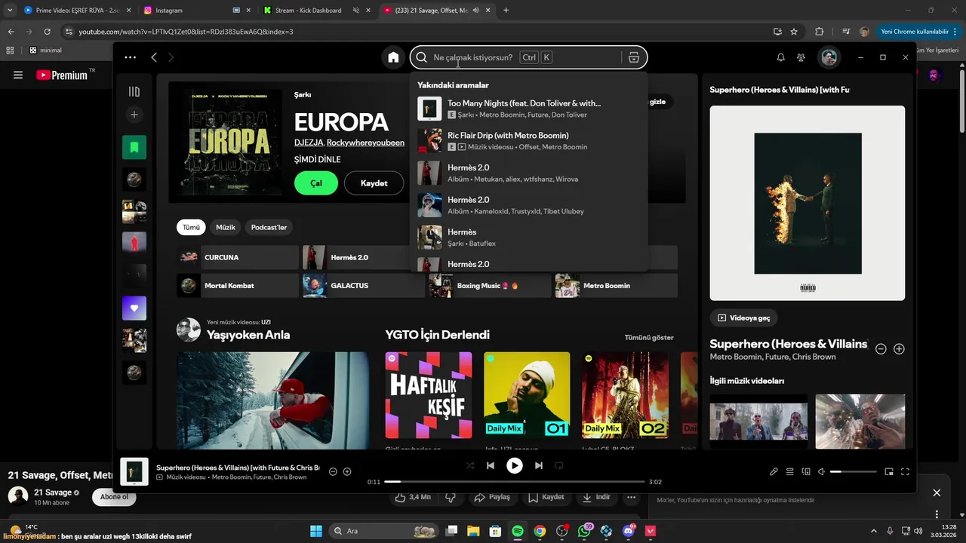This screenshot has height=543, width=966.
Task: Open the Spotify three-dots main menu
Action: [131, 57]
